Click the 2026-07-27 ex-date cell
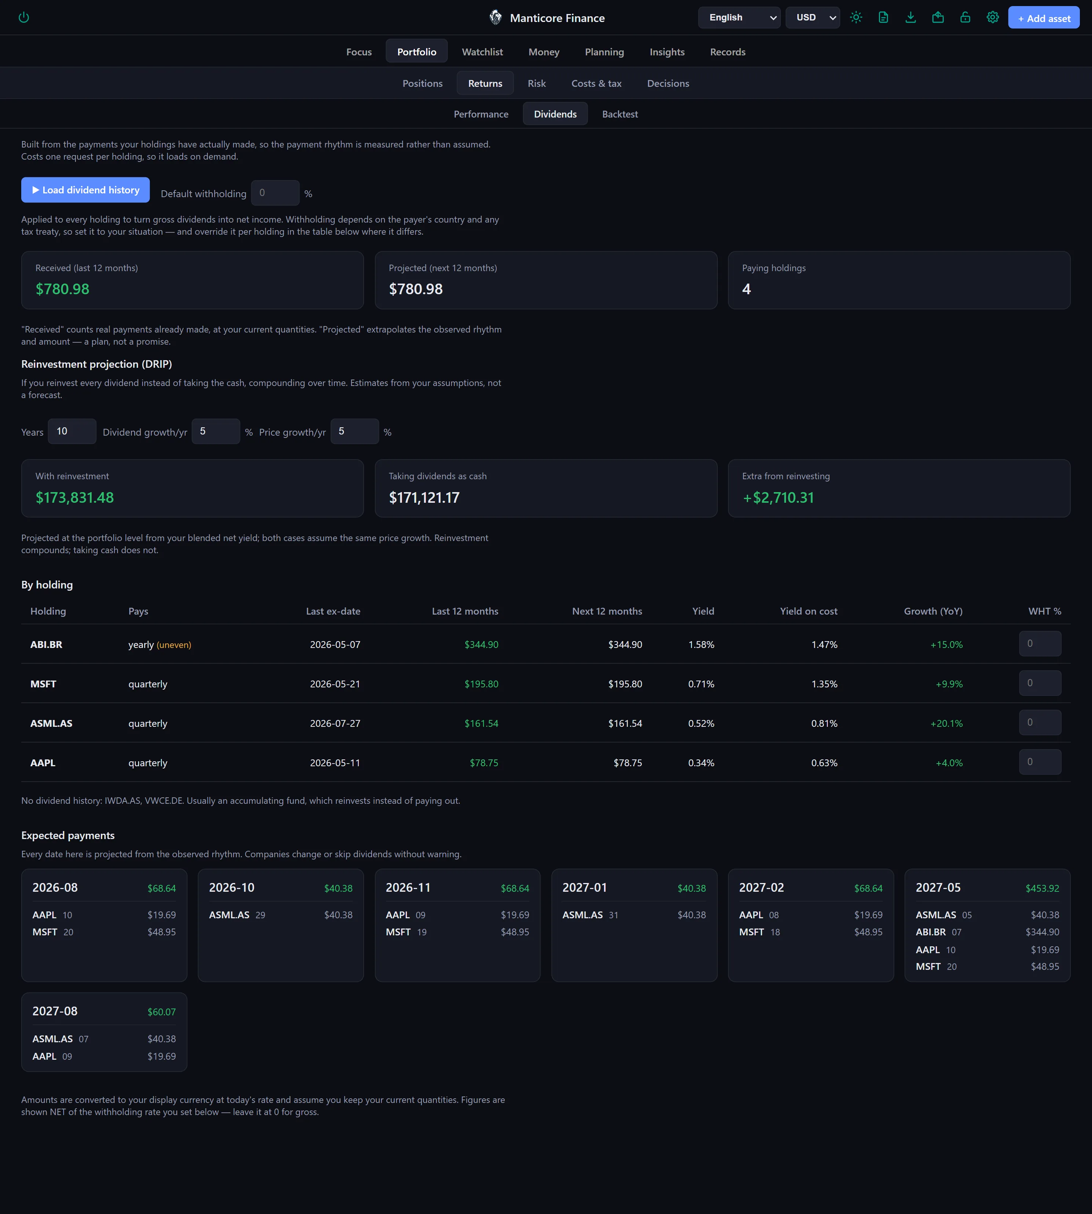1092x1214 pixels. pyautogui.click(x=335, y=723)
